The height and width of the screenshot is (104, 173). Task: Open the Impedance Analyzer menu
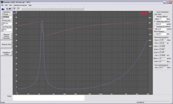coord(20,5)
